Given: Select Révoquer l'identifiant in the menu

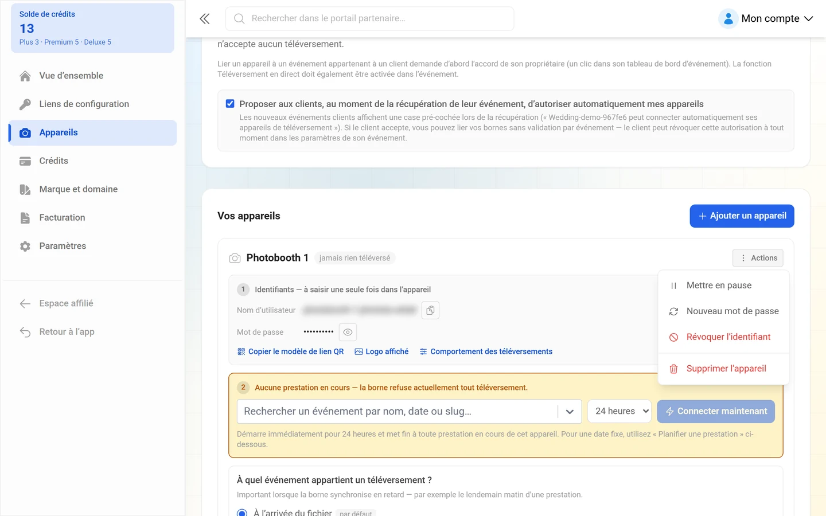Looking at the screenshot, I should click(724, 337).
